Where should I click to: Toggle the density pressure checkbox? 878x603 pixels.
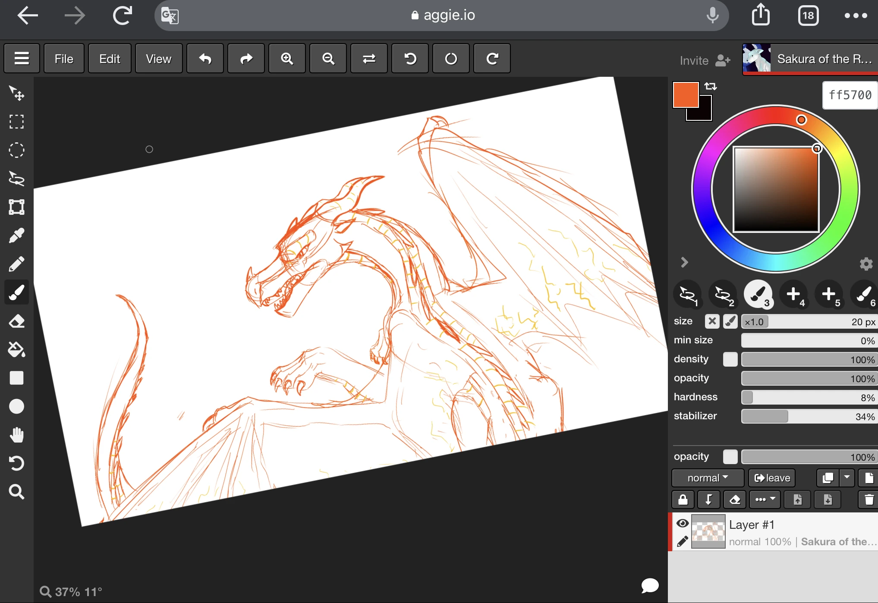[x=730, y=359]
